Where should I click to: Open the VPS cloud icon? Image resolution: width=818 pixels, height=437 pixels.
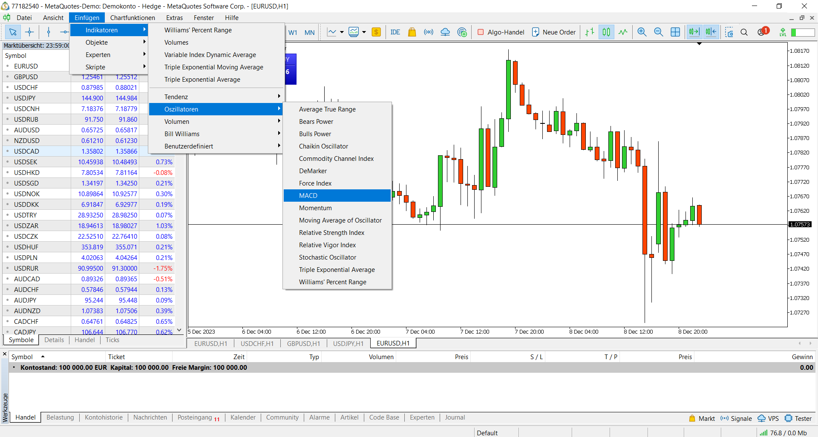click(x=445, y=32)
